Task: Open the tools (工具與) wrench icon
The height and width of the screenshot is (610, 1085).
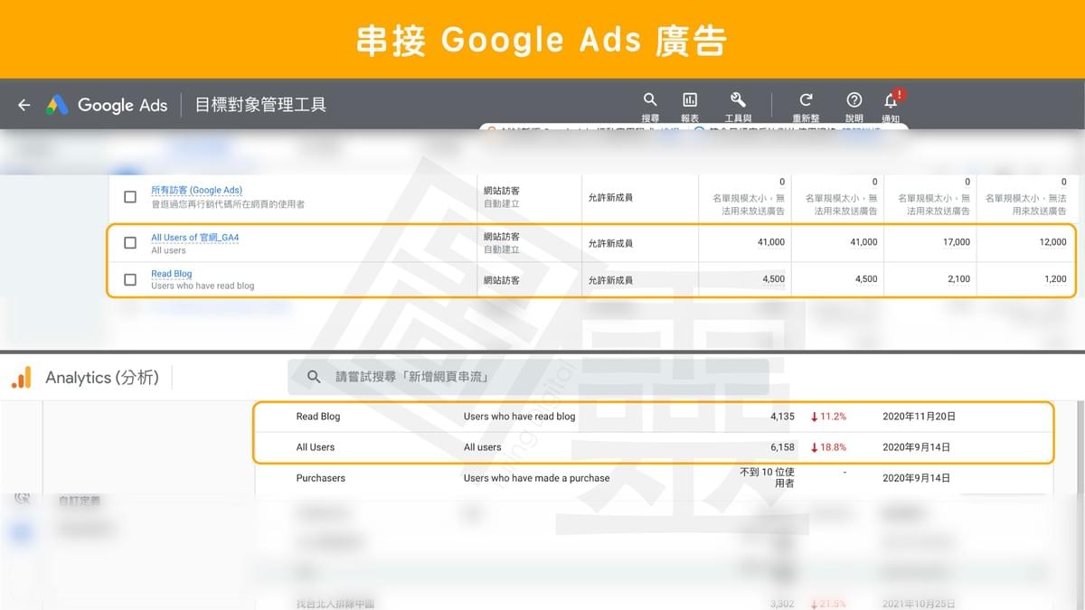Action: [738, 99]
